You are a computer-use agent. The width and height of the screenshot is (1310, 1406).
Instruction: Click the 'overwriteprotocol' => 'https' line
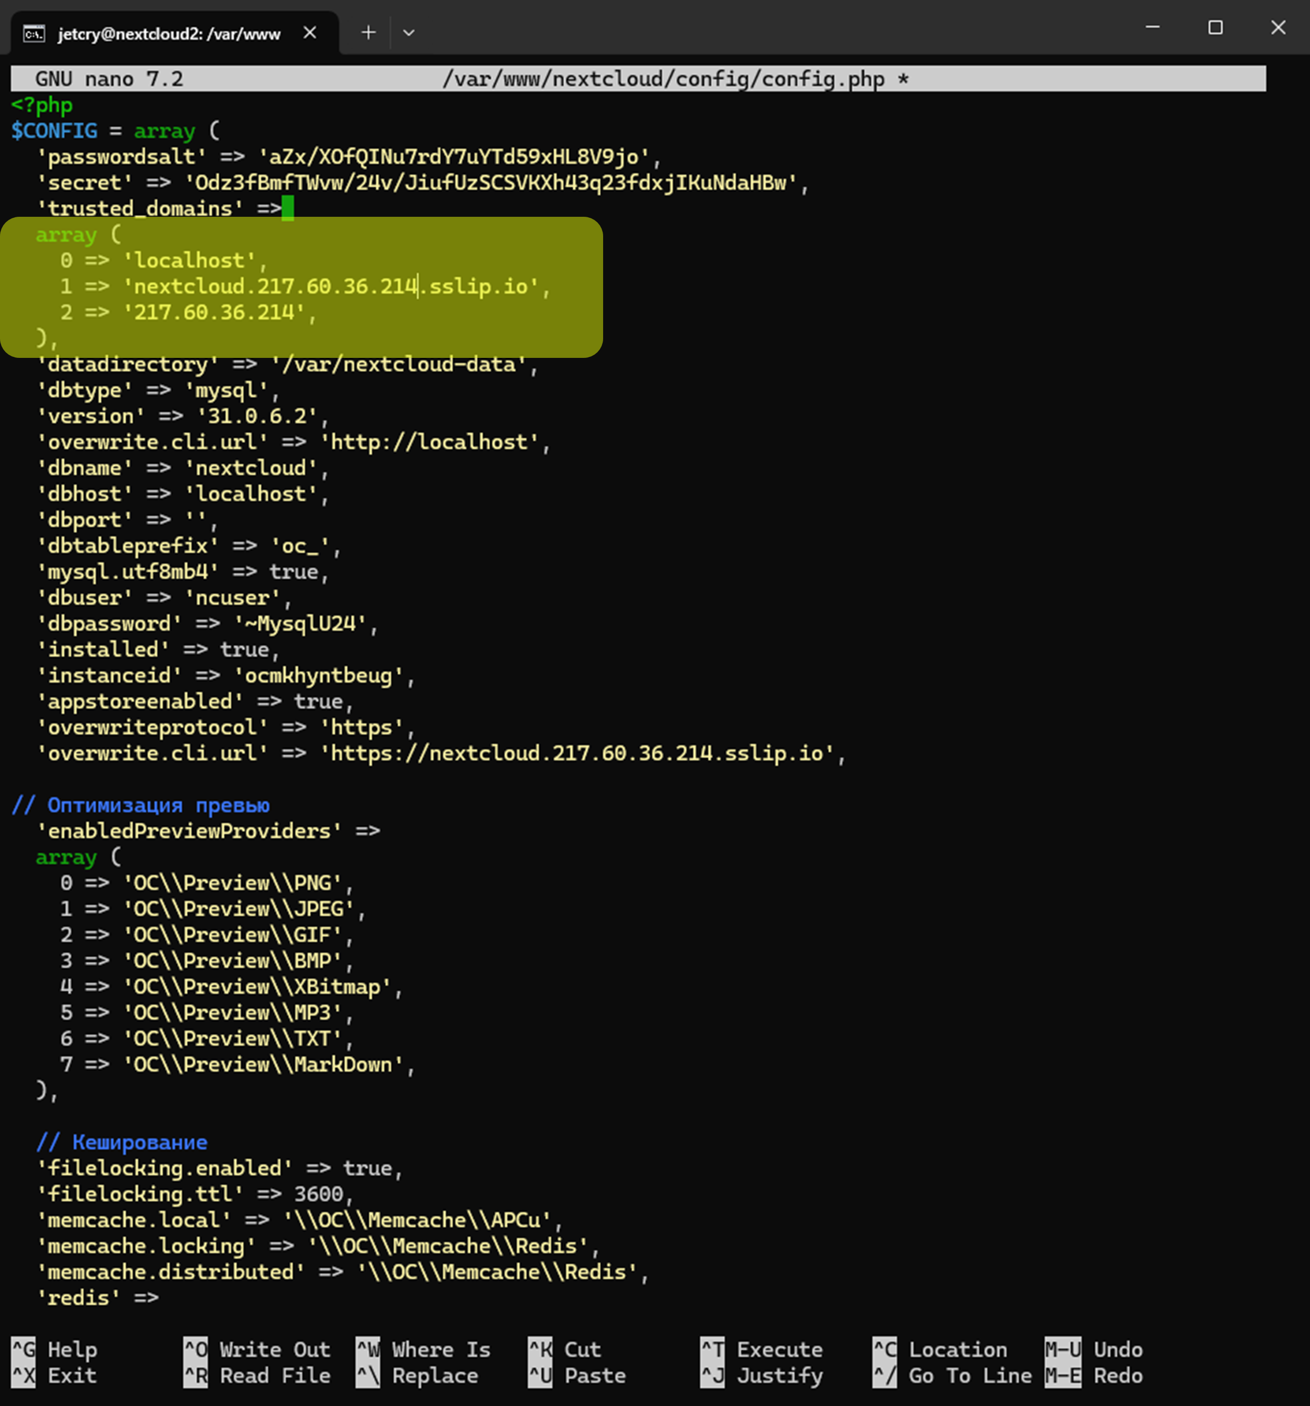(x=225, y=727)
